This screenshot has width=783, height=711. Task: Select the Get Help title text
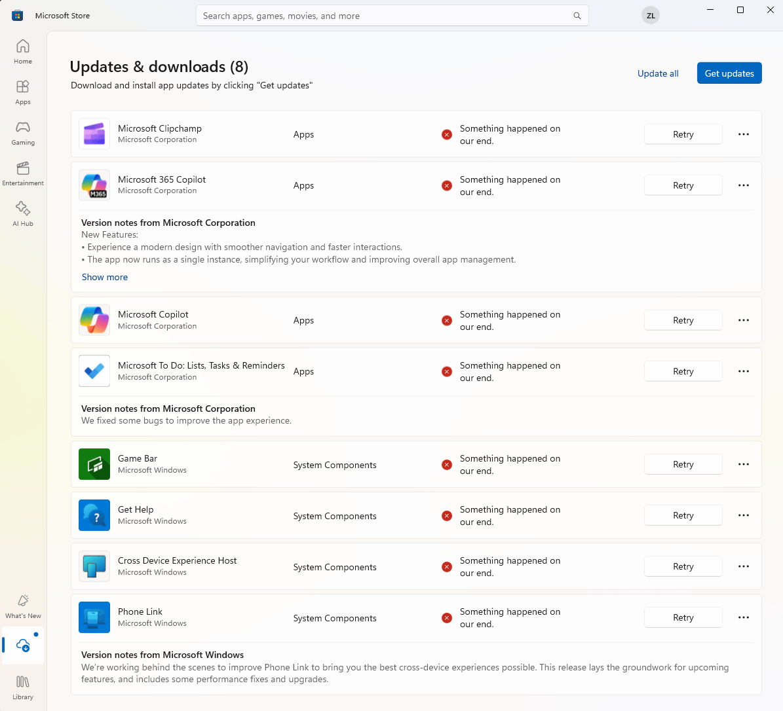(136, 509)
